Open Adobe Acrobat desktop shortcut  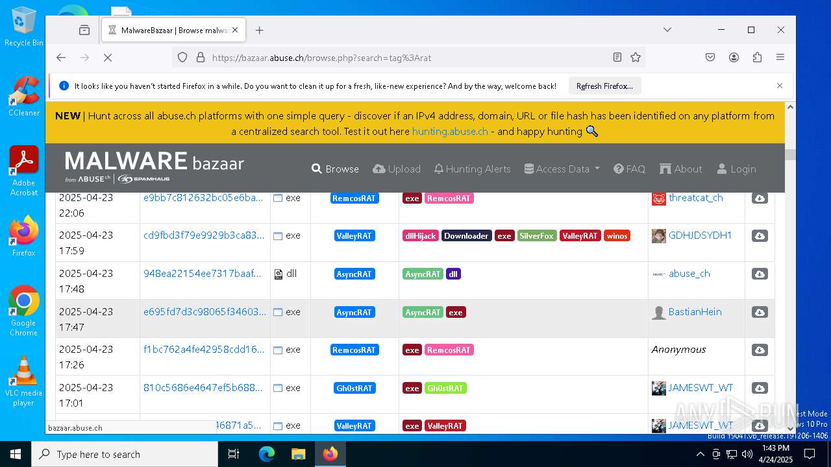[x=24, y=171]
